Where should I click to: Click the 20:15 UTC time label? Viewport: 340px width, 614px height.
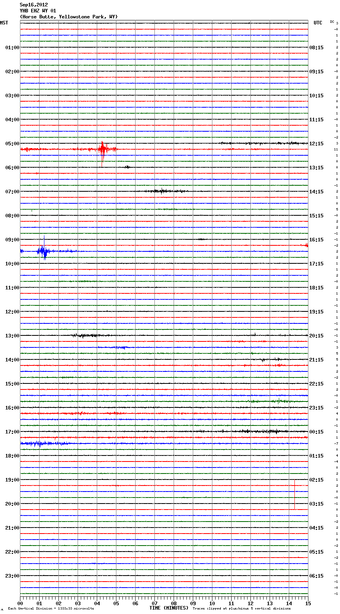pos(316,336)
